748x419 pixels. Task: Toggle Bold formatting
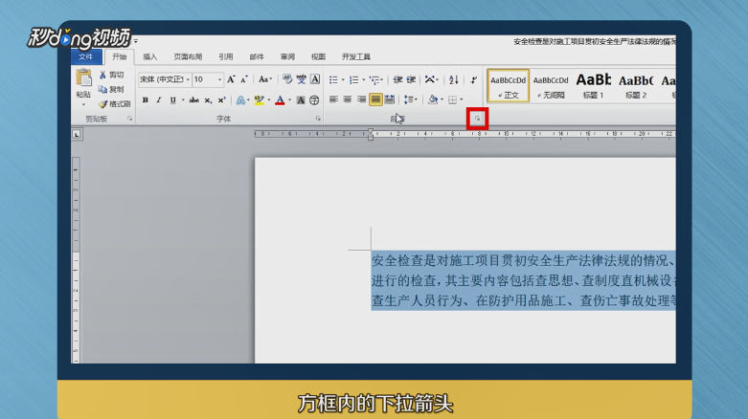coord(145,100)
